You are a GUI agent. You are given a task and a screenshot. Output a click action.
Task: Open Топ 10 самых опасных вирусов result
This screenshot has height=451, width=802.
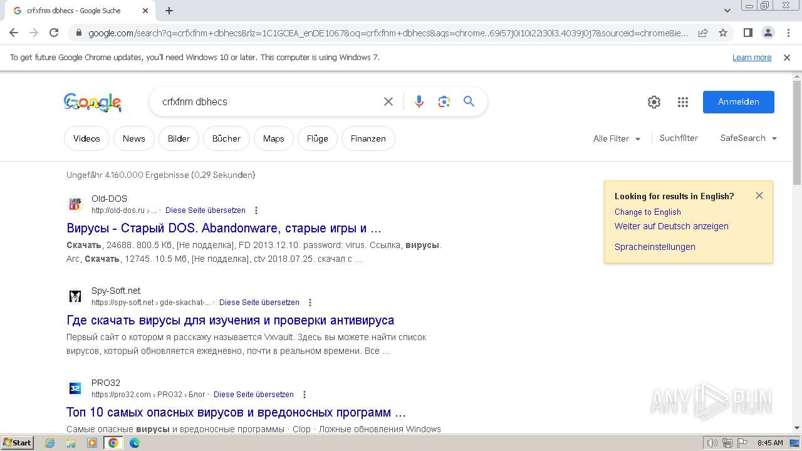point(236,412)
